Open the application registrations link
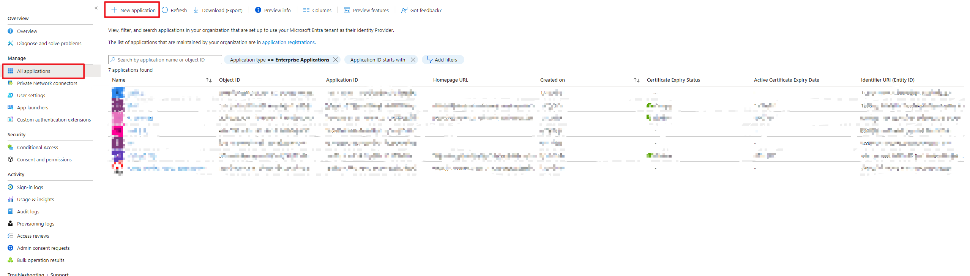 coord(288,42)
